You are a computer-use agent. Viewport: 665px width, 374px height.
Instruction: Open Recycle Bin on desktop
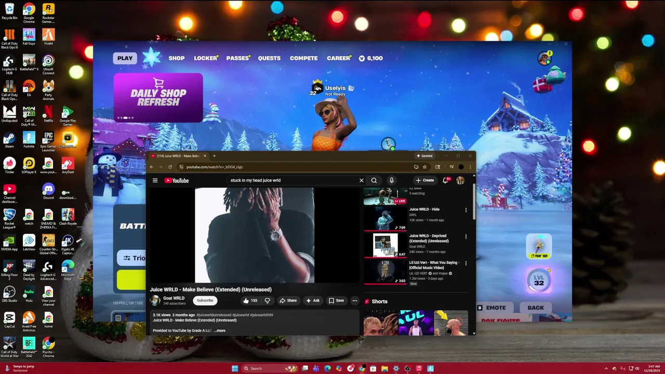[x=9, y=12]
